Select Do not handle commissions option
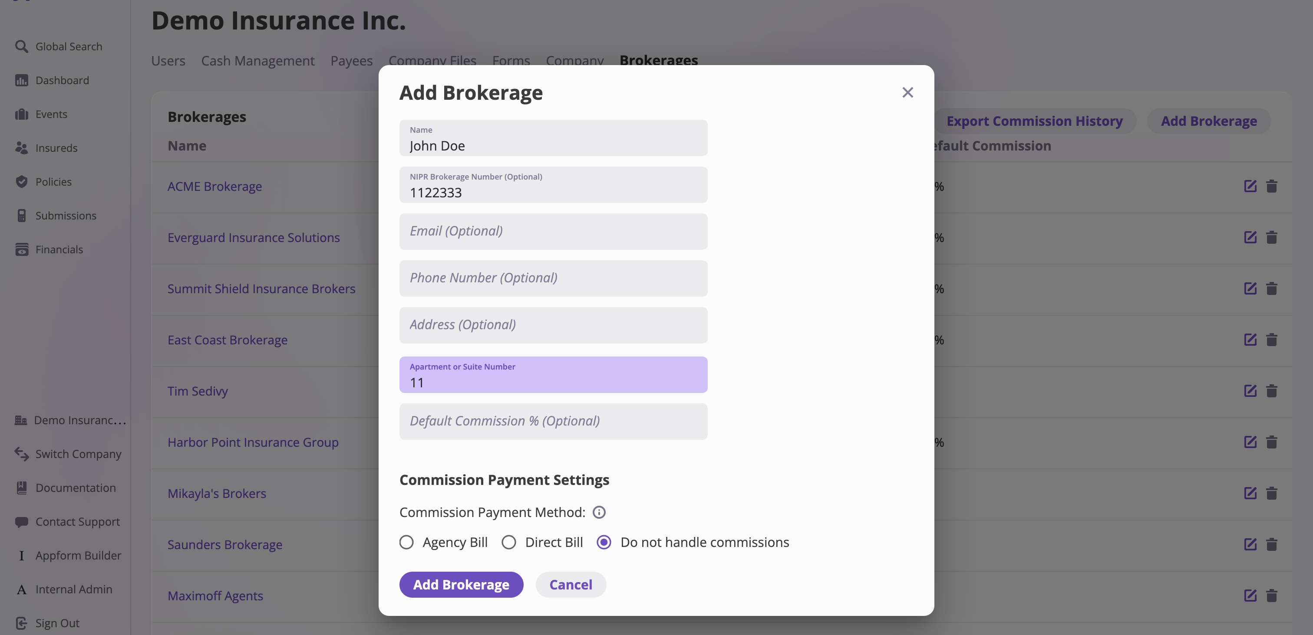Image resolution: width=1313 pixels, height=635 pixels. tap(604, 542)
